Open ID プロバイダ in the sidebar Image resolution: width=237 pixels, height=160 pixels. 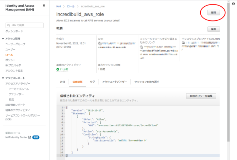[x=13, y=65]
